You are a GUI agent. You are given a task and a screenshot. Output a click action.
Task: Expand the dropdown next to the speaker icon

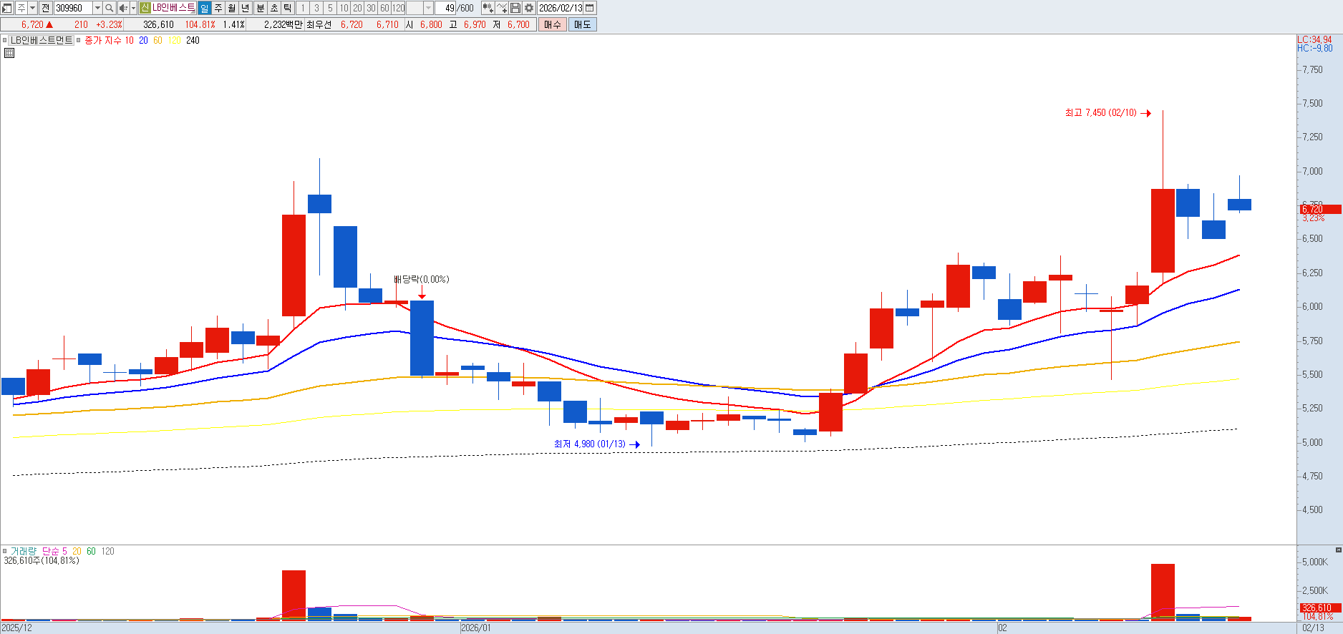coord(133,8)
